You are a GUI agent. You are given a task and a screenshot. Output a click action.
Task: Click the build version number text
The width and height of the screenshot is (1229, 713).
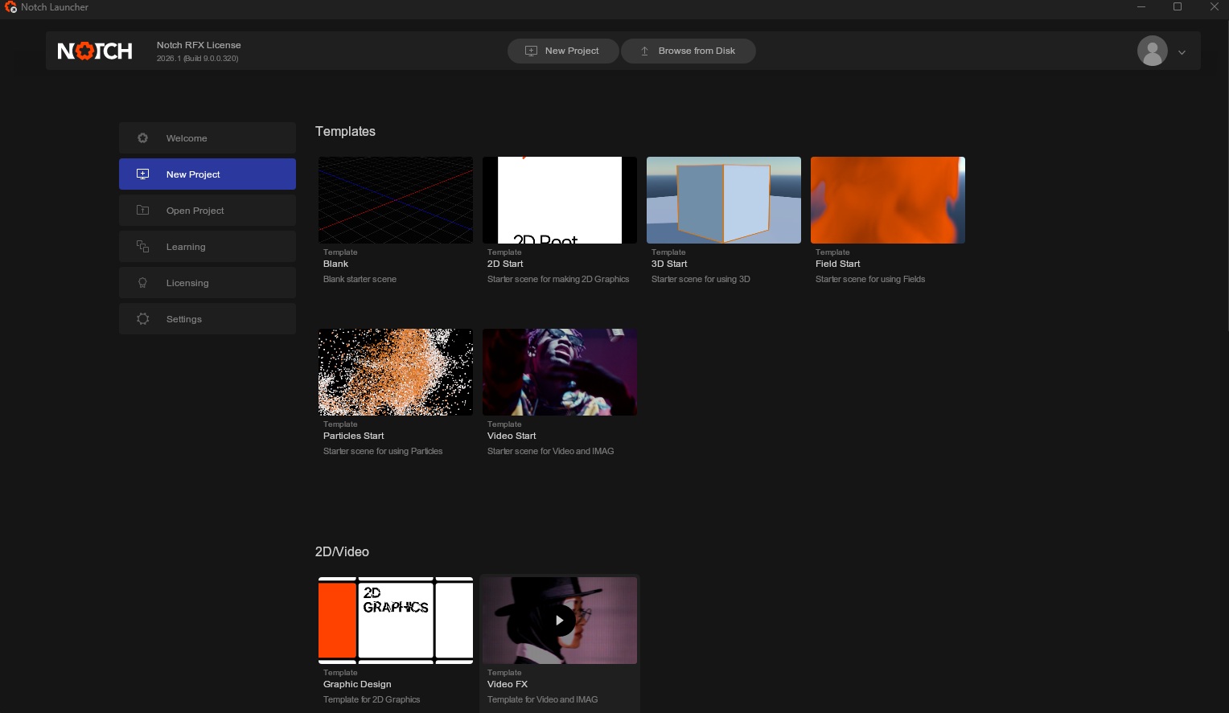197,59
